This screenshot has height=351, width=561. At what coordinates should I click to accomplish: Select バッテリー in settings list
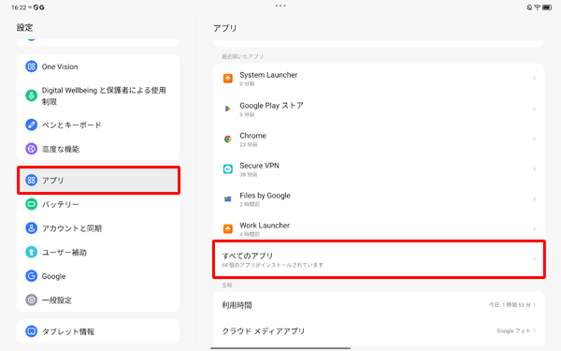98,204
